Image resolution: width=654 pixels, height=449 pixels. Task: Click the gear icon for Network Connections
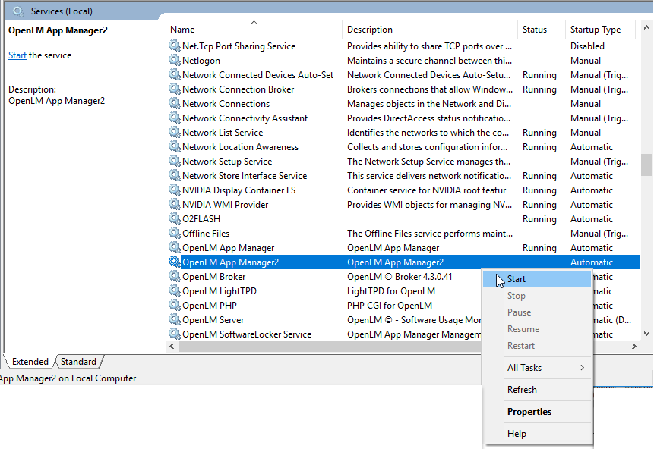point(175,103)
